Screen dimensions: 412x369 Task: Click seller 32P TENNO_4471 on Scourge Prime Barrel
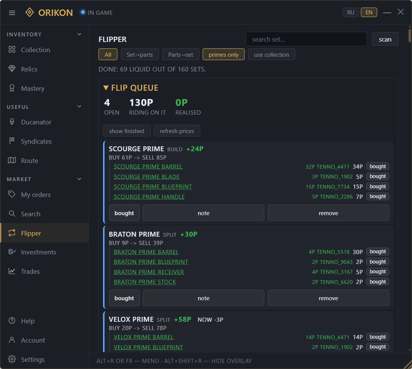pyautogui.click(x=328, y=167)
